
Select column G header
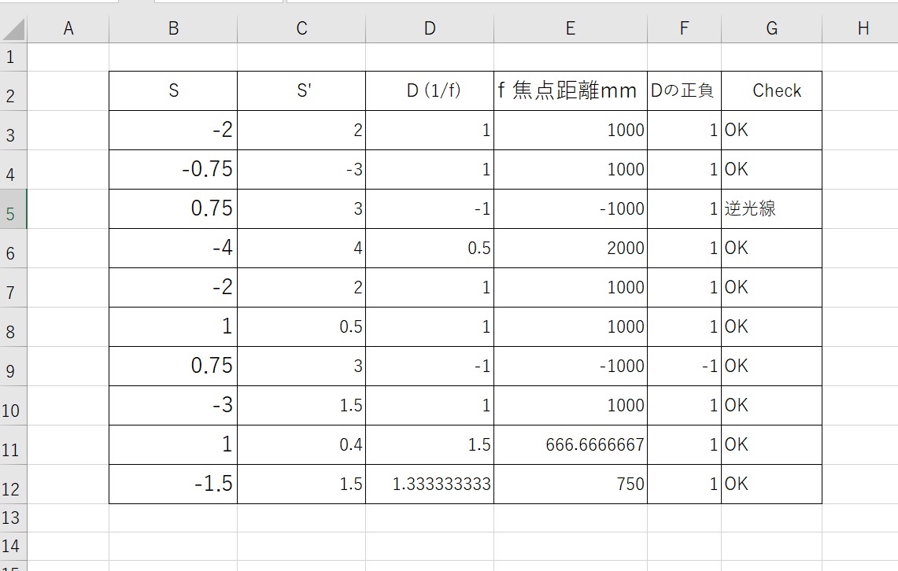[771, 28]
